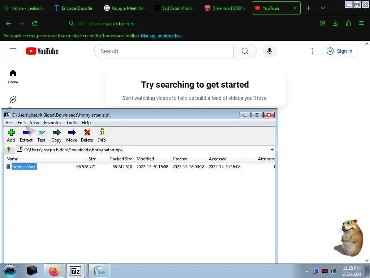Open the Help menu in 7-Zip

click(86, 123)
